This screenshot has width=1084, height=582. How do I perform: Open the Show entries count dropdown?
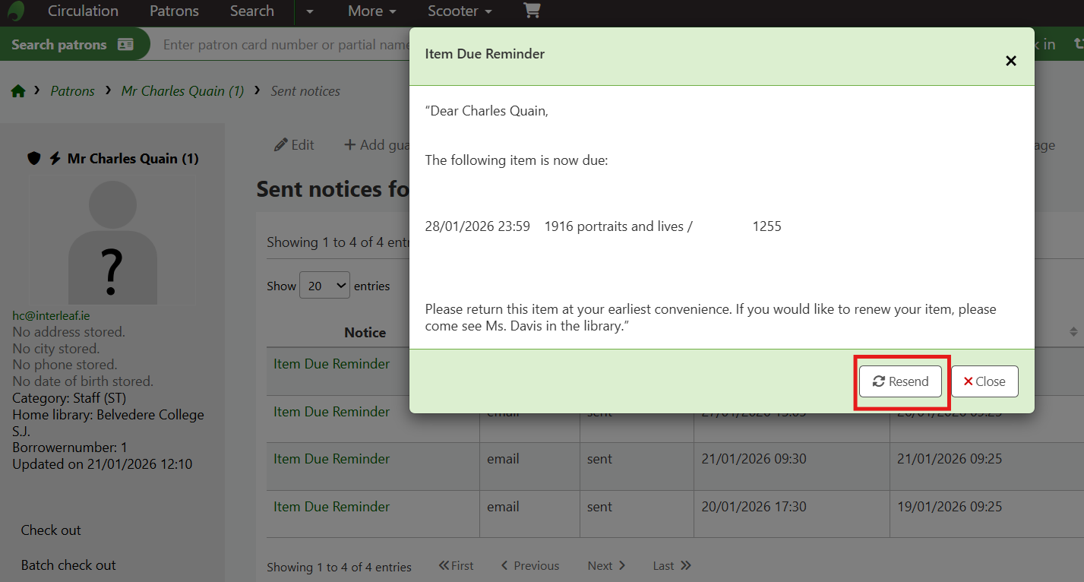coord(324,286)
